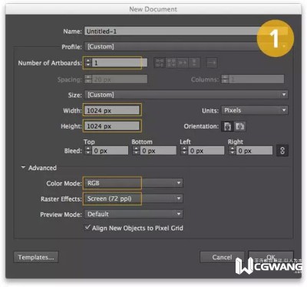Choose Landscape orientation icon
The width and height of the screenshot is (307, 287).
pos(239,126)
